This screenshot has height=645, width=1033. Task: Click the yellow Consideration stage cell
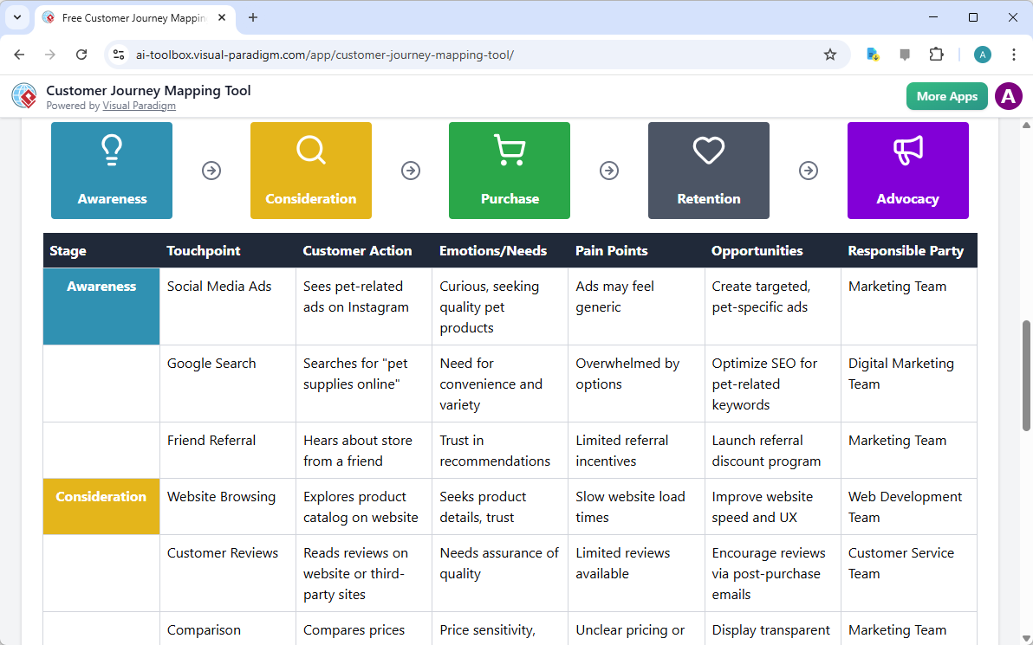(x=101, y=506)
